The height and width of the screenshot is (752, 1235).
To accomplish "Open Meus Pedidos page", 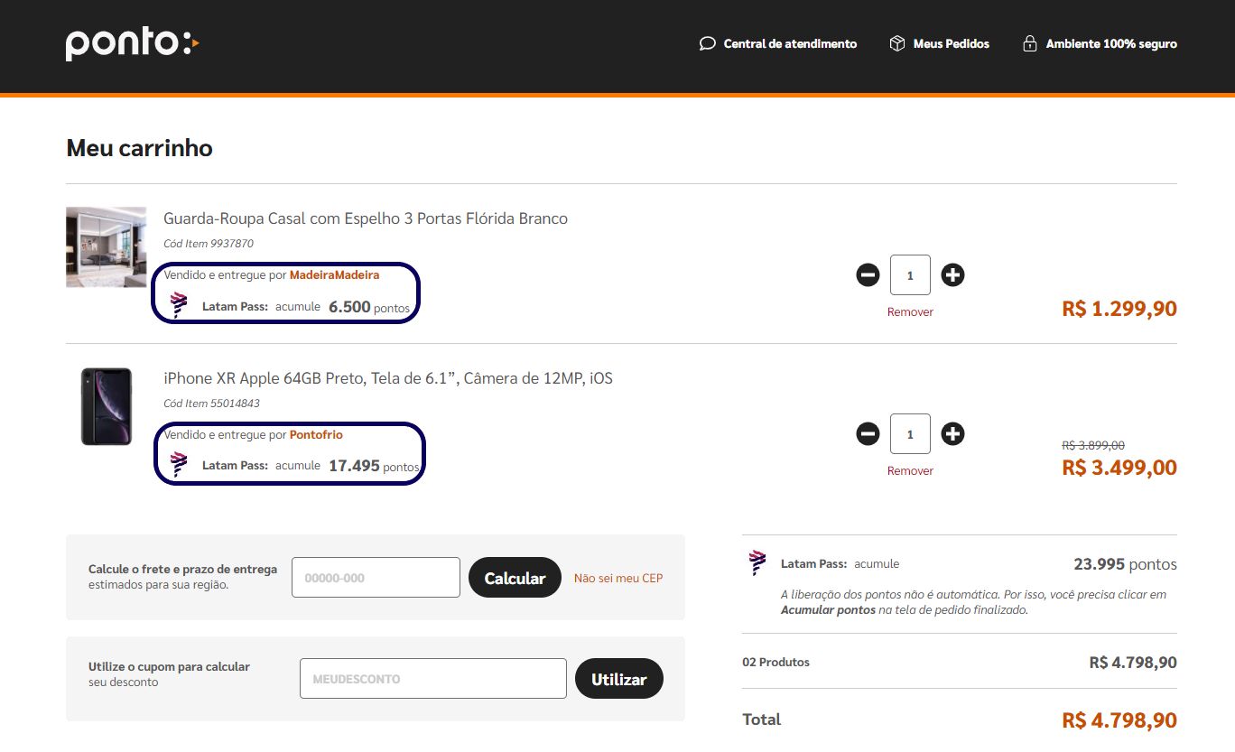I will 952,43.
